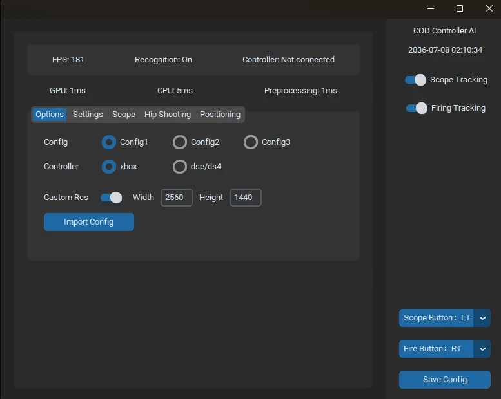This screenshot has height=399, width=501.
Task: Maximize the window
Action: coord(460,8)
